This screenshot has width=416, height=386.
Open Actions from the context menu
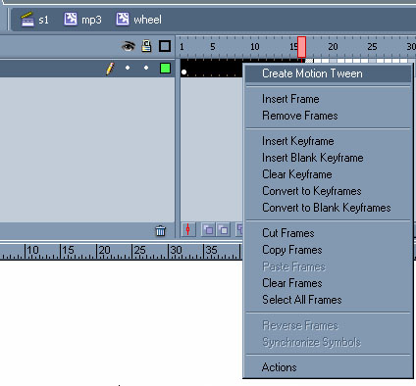[279, 367]
